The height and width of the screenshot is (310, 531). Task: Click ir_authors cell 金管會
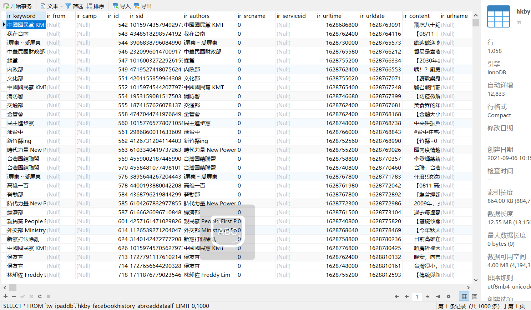tap(209, 114)
